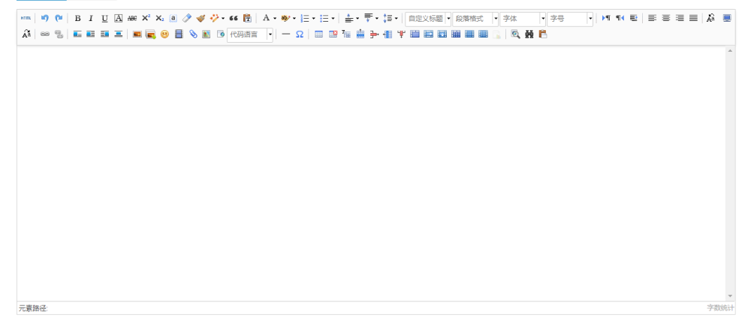Open preview with the magnifier icon
The image size is (751, 321).
(x=515, y=34)
